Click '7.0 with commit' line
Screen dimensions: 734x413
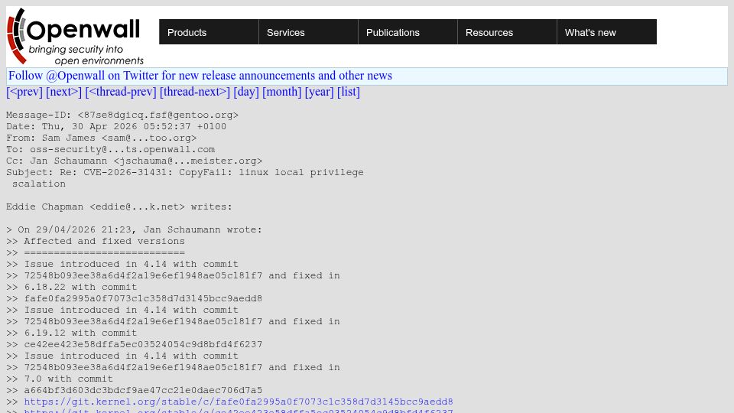tap(68, 379)
